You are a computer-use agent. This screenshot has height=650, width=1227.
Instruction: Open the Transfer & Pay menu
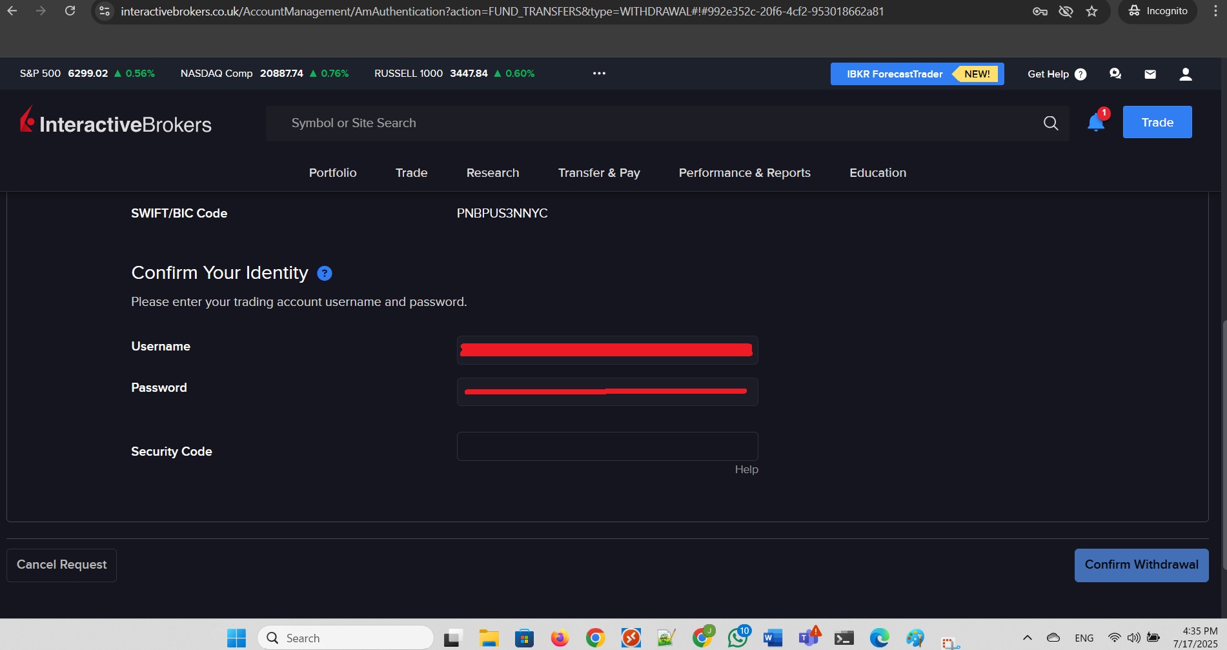[x=599, y=172]
